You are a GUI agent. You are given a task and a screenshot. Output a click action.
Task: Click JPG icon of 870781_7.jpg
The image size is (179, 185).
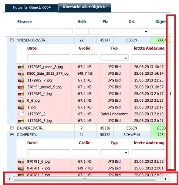tap(21, 168)
